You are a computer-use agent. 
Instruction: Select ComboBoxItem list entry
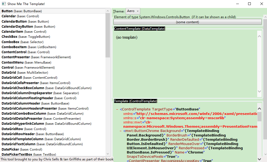tap(53, 47)
